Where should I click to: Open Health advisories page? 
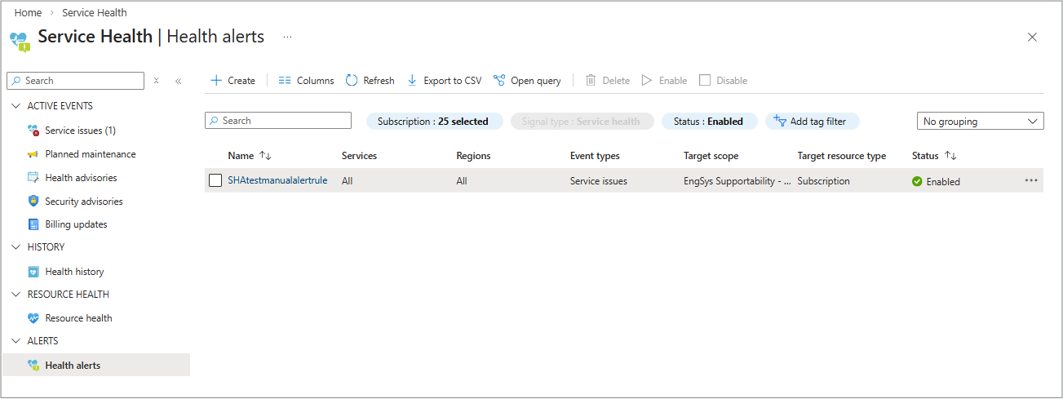tap(81, 178)
